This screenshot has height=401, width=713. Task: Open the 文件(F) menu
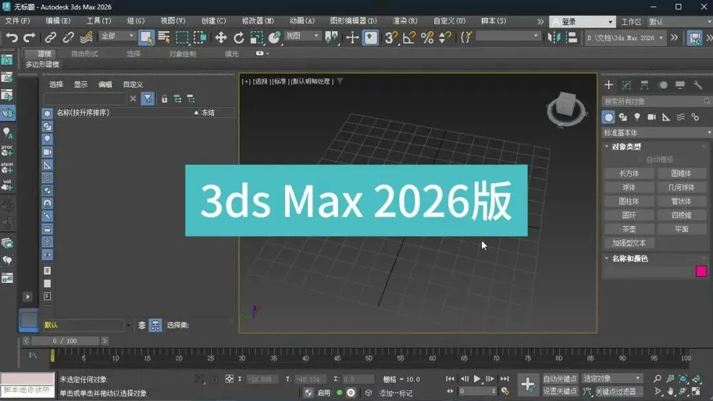tap(18, 21)
